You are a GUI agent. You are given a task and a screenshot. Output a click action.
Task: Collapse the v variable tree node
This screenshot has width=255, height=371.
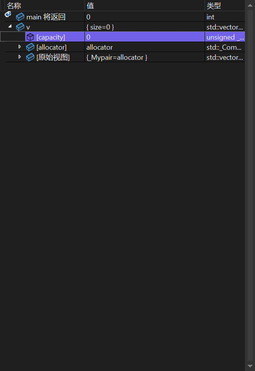click(10, 26)
